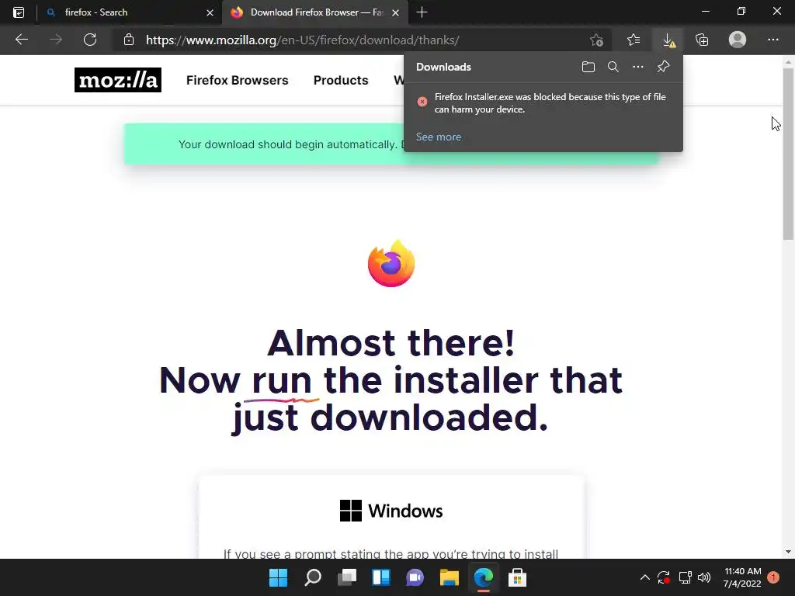Viewport: 795px width, 596px height.
Task: Open File Explorer from taskbar
Action: 450,577
